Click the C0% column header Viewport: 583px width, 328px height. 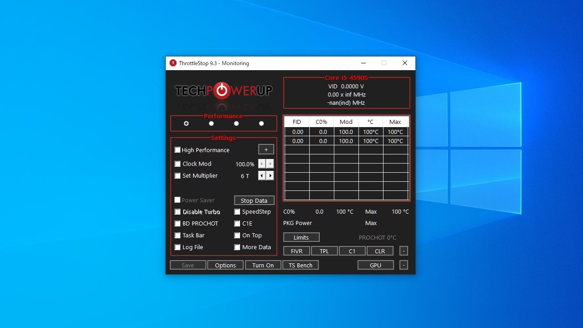click(322, 122)
